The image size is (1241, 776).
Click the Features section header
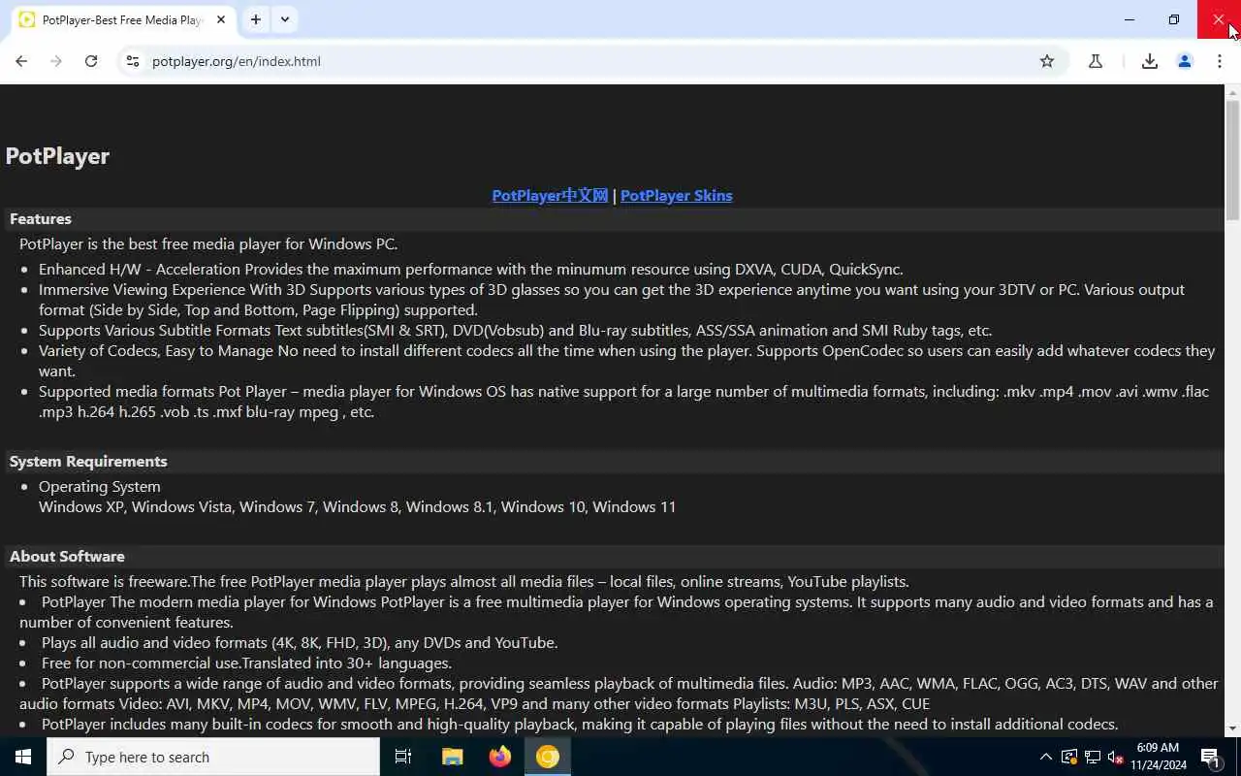41,219
